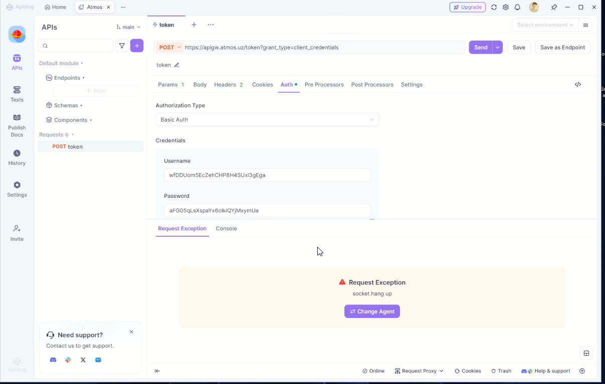Click the Atmos project logo avatar
The height and width of the screenshot is (384, 605).
[17, 34]
